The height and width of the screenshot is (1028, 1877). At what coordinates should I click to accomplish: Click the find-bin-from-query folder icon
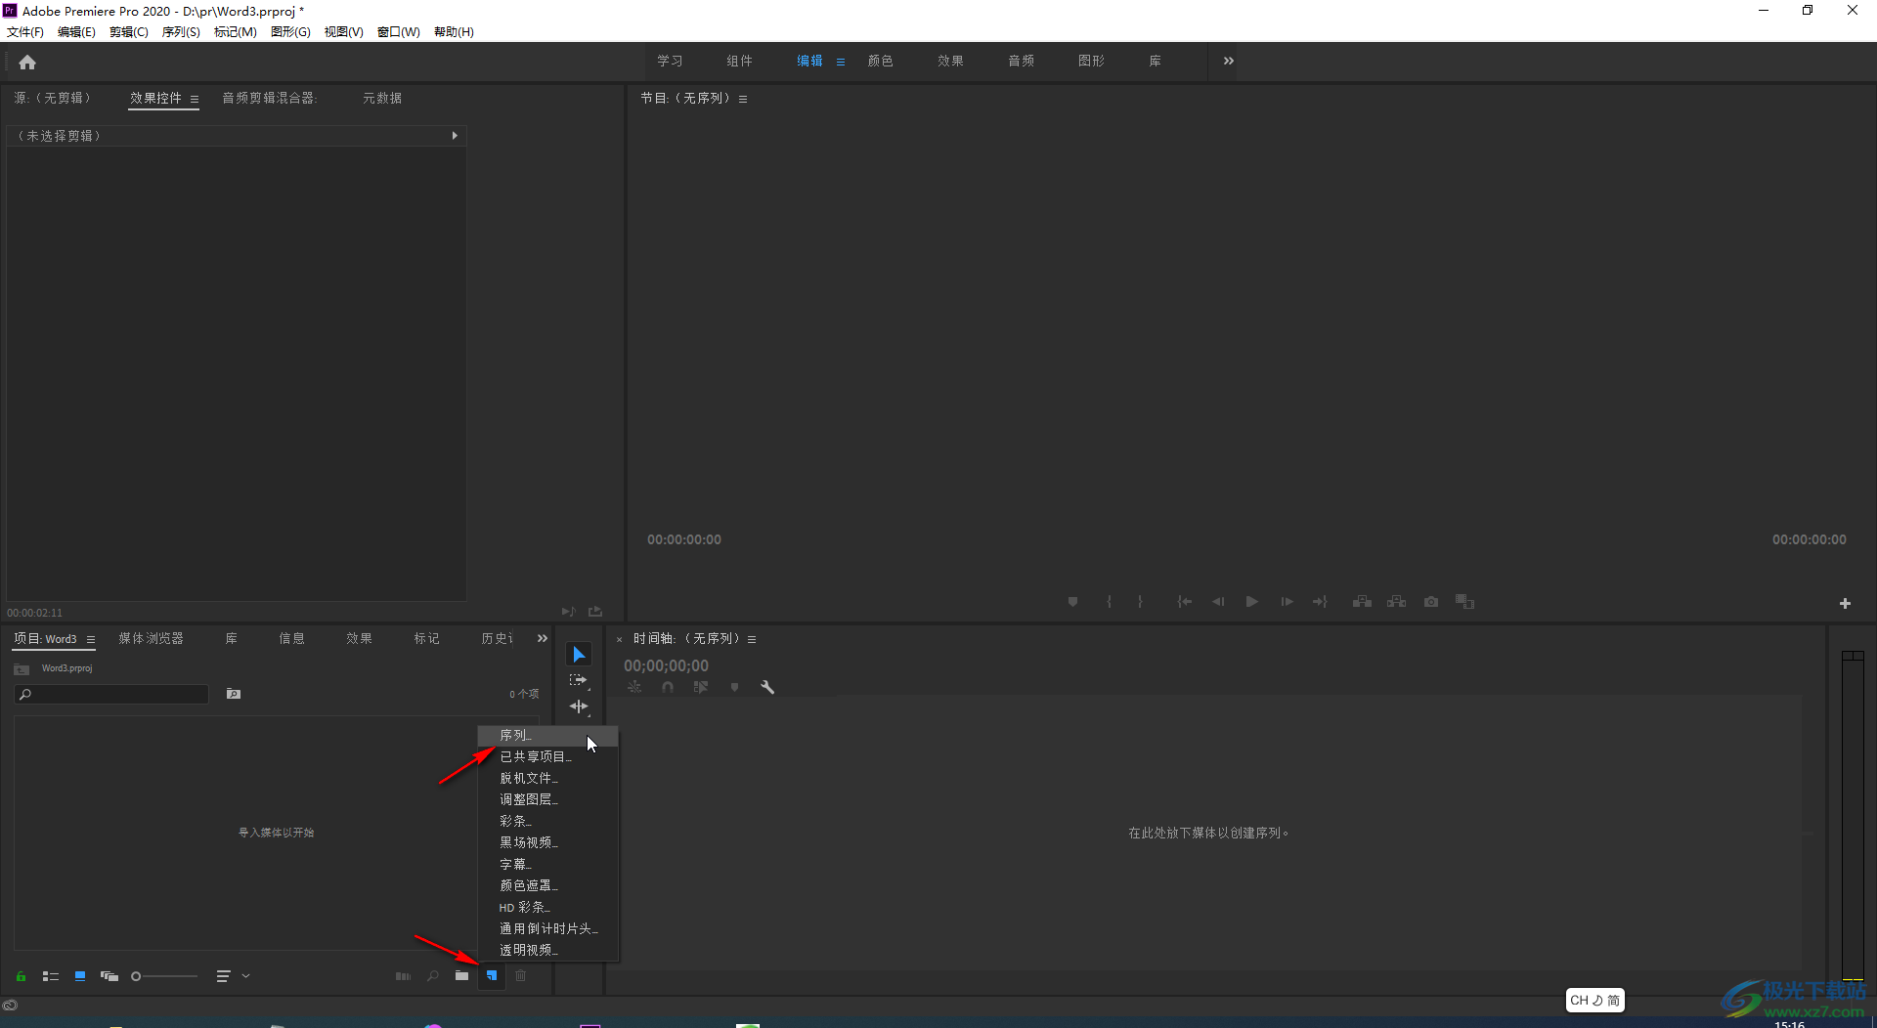point(234,694)
